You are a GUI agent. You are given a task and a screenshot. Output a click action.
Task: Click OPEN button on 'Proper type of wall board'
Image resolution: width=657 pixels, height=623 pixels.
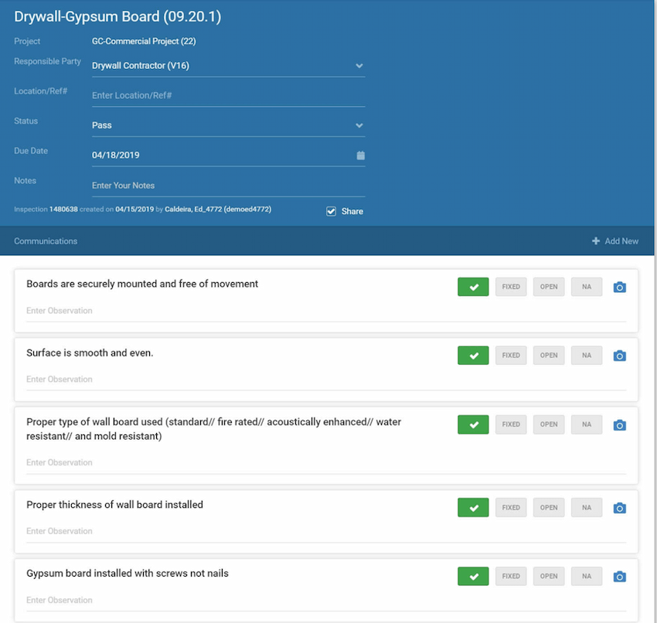pos(548,424)
